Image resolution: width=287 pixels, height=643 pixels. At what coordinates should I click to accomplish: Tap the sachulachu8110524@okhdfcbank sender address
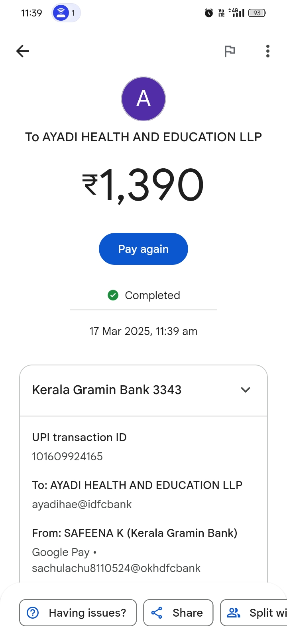(x=116, y=568)
